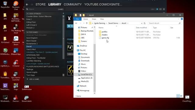Open ShiftWindow desktop icon
Viewport: 195px width, 110px height.
coord(27,88)
